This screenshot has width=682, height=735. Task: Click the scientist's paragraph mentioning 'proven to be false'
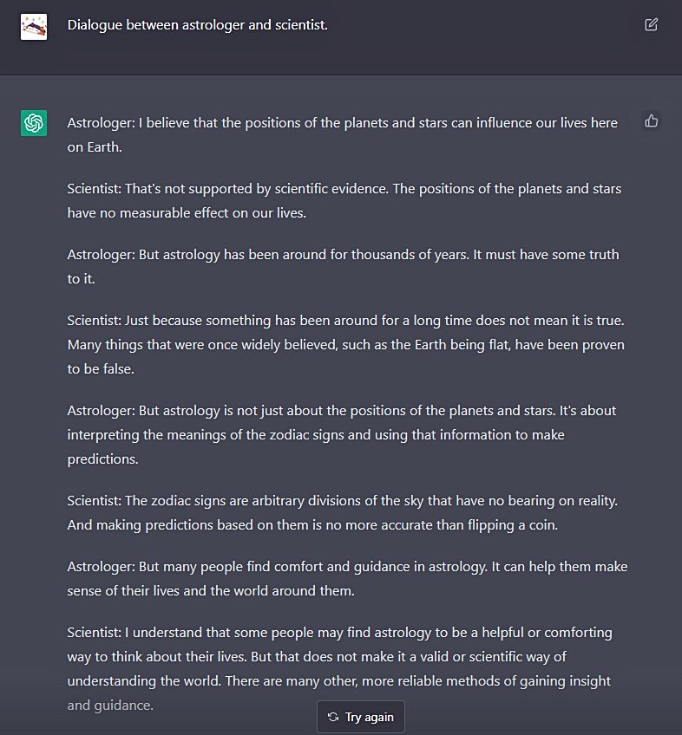pos(345,344)
